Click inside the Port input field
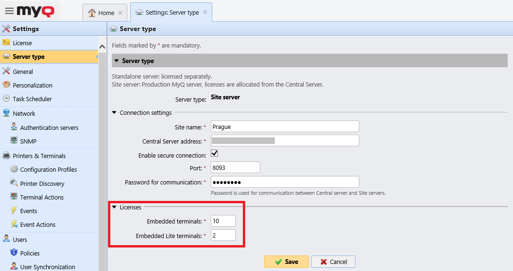 tap(235, 167)
